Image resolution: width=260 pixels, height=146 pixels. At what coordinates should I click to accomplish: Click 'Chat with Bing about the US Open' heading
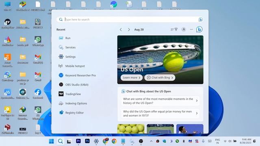148,91
